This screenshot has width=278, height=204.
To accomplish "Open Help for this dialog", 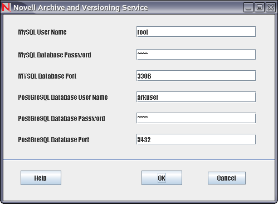I will 41,178.
